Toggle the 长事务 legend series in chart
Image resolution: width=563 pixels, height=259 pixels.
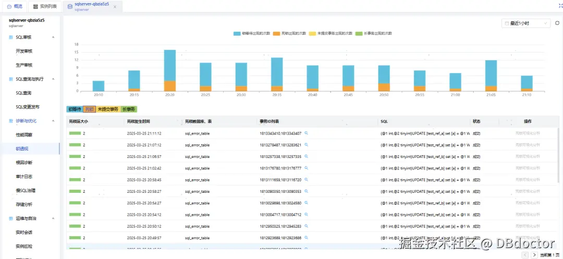(x=373, y=33)
